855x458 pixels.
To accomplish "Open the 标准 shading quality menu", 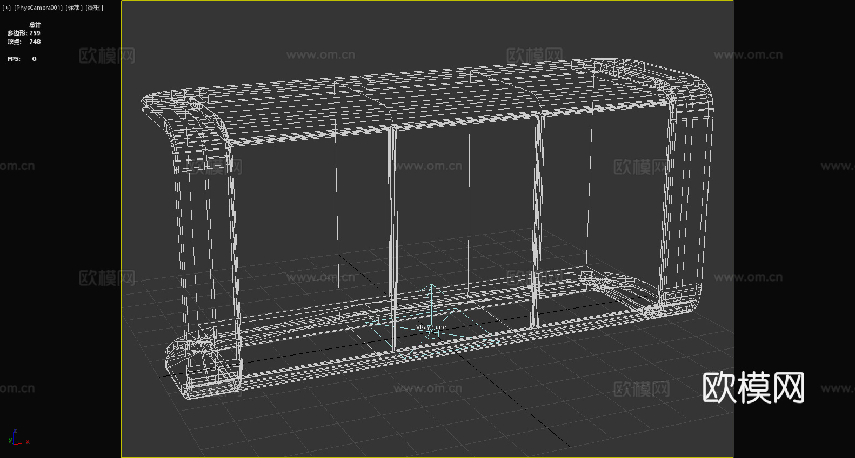I will tap(74, 8).
